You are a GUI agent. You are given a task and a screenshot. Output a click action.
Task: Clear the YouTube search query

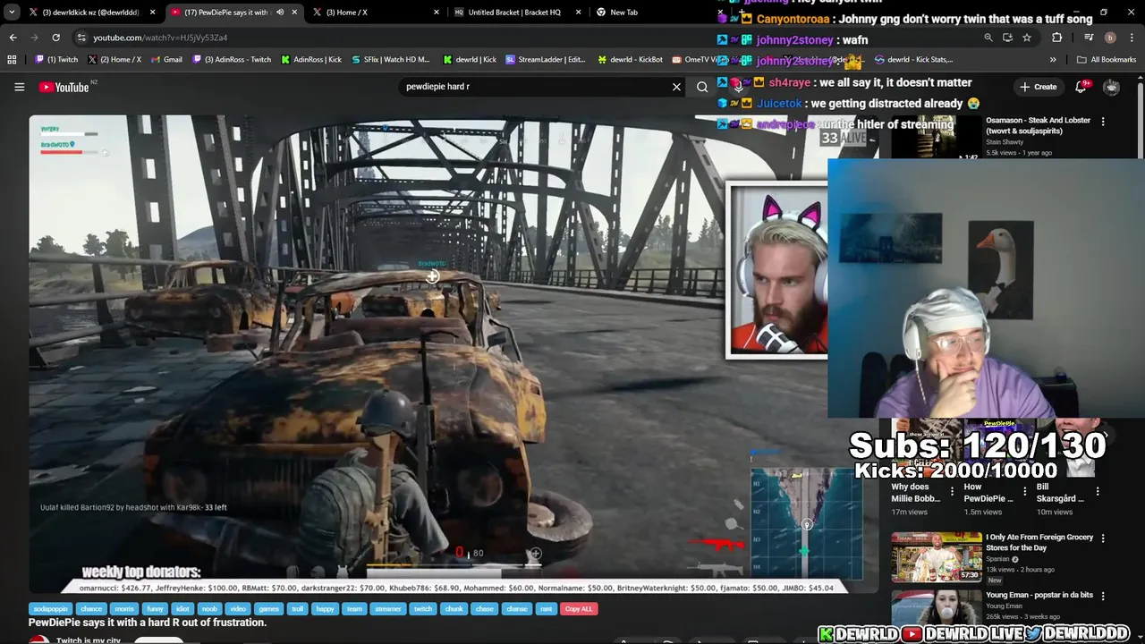[677, 87]
